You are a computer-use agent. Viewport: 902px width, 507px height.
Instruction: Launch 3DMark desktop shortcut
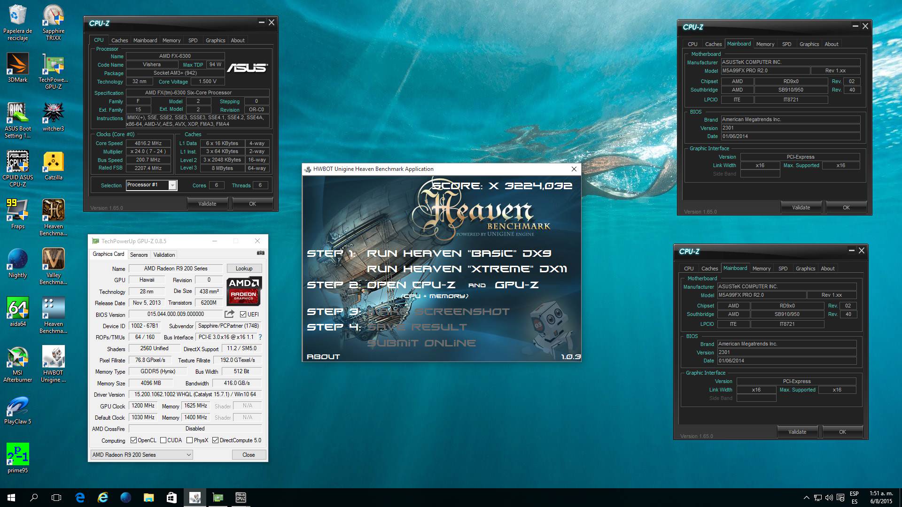(17, 68)
